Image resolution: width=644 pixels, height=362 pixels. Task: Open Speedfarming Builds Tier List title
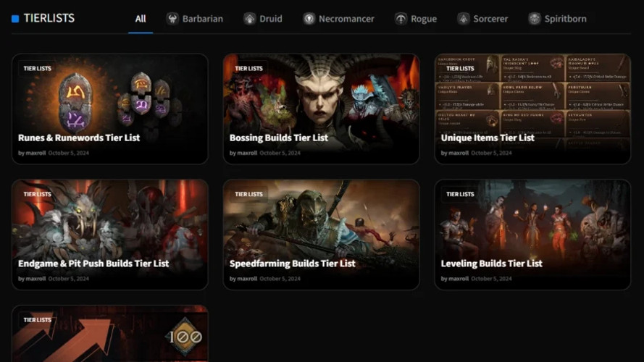pos(292,264)
